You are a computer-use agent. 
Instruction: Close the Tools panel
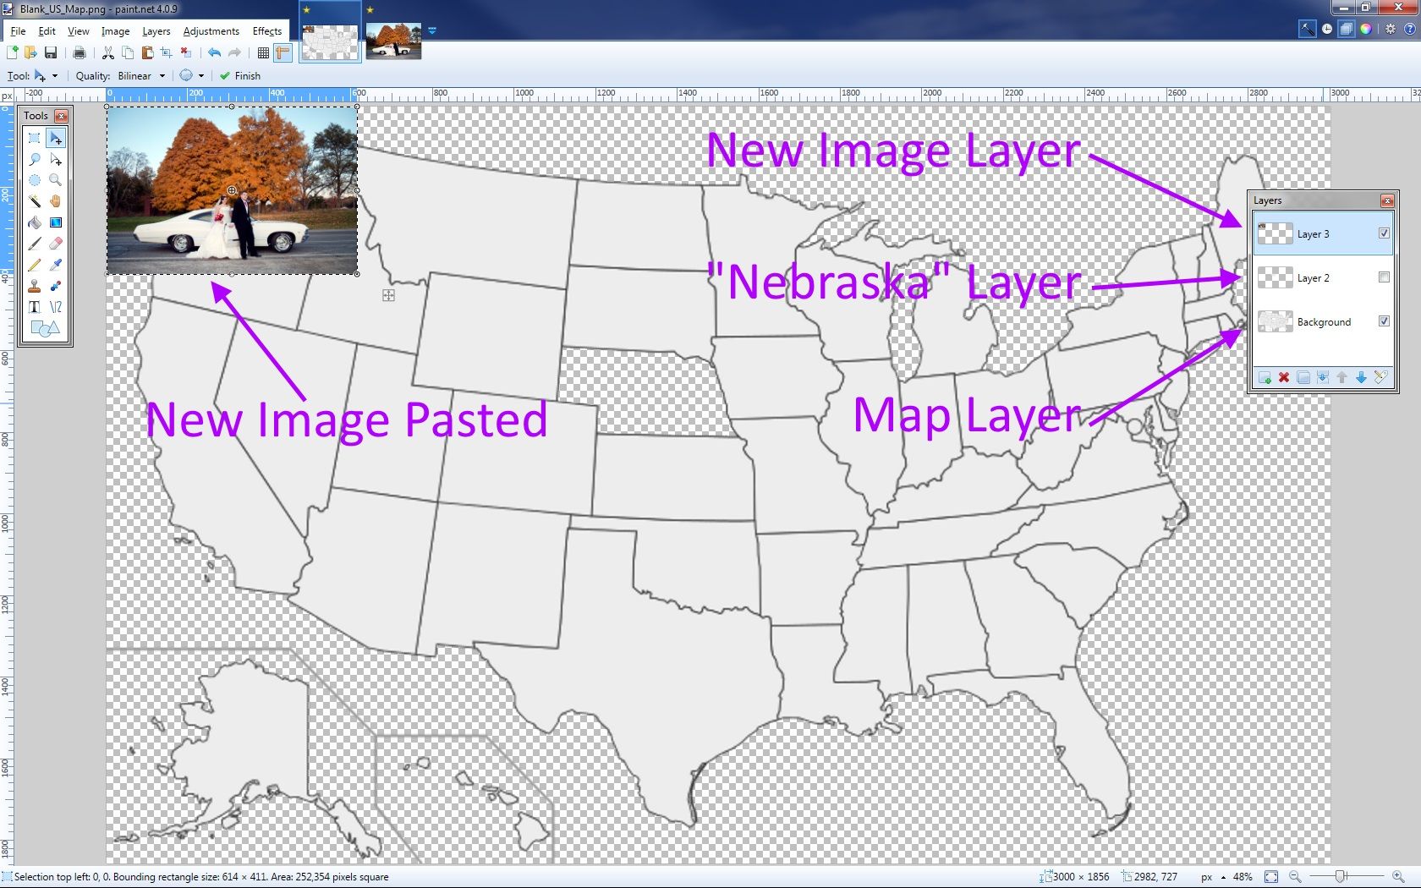point(63,115)
